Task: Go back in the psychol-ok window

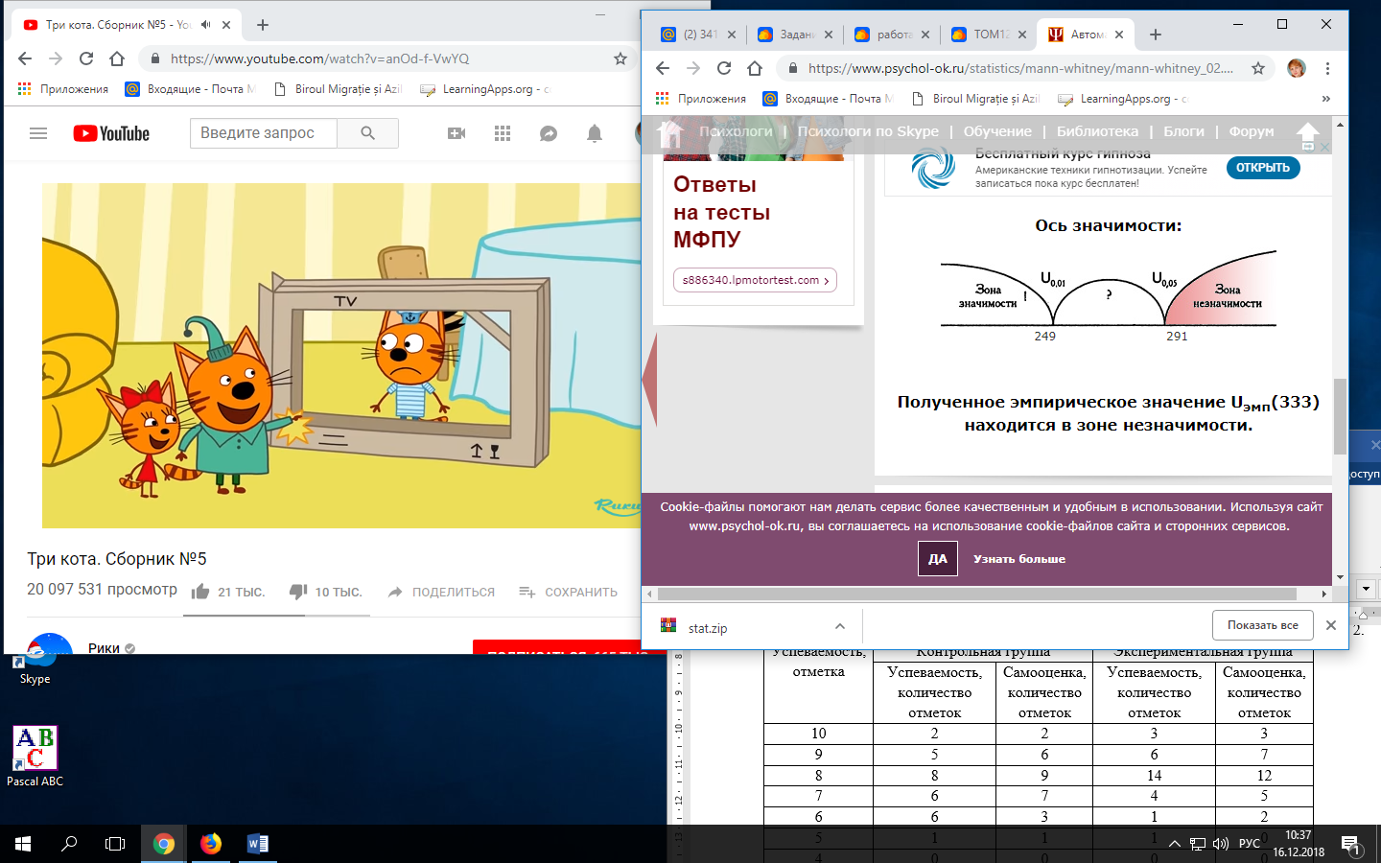Action: [x=663, y=68]
